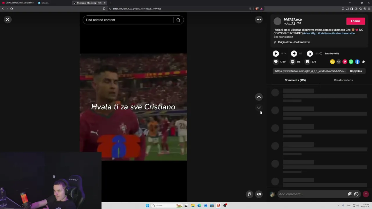Image resolution: width=372 pixels, height=209 pixels.
Task: Click the address bar zoom icon
Action: click(250, 9)
